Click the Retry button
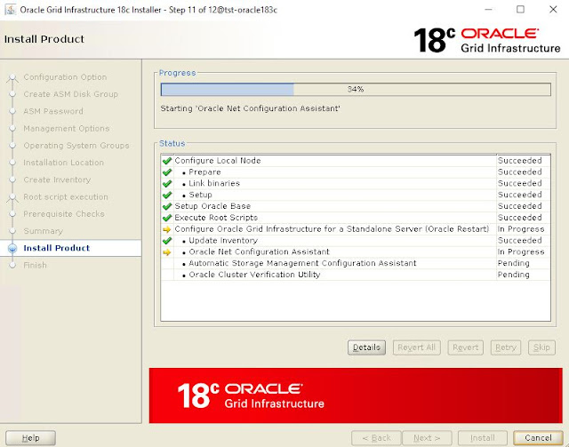 506,347
